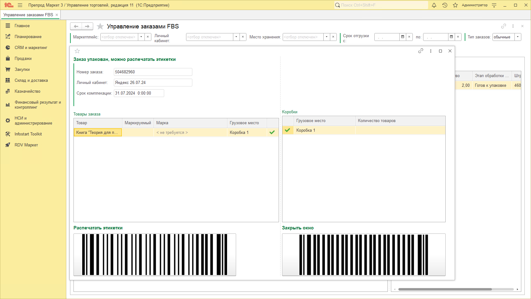Copy link icon in order dialog
531x299 pixels.
[421, 51]
